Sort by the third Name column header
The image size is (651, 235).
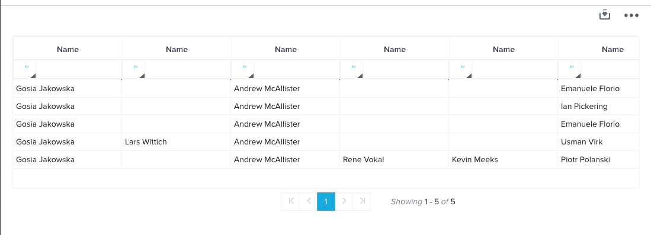coord(286,49)
